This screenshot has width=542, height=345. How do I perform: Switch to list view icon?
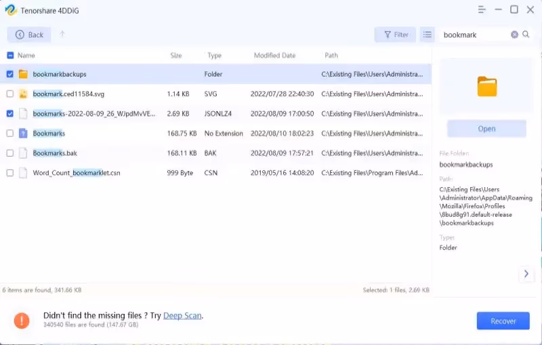tap(428, 35)
